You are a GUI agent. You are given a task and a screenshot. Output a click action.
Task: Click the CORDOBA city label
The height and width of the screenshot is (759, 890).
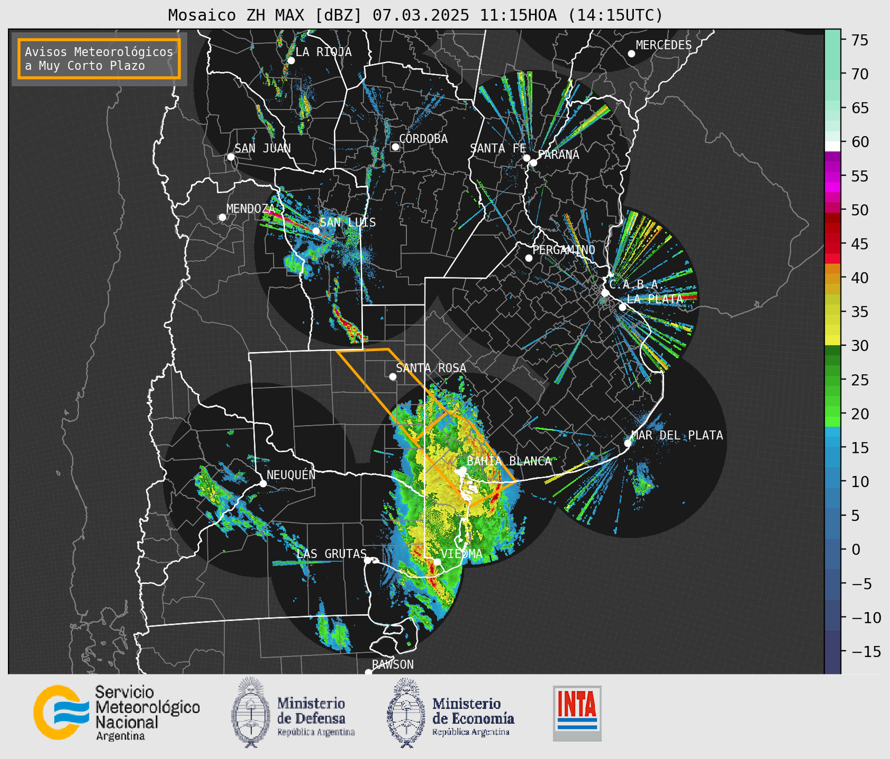click(423, 139)
